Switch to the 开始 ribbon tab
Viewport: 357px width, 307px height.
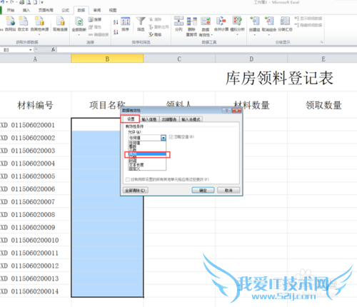[11, 10]
